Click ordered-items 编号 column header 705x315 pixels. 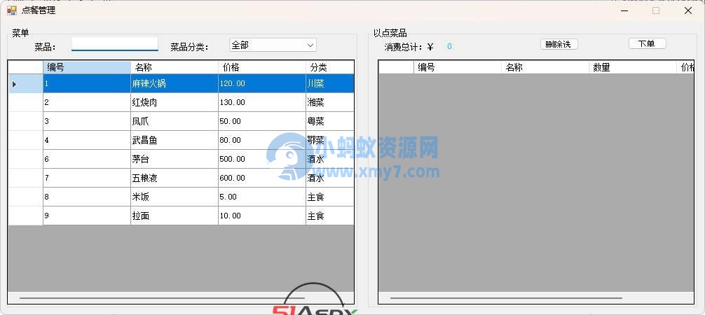tap(457, 67)
